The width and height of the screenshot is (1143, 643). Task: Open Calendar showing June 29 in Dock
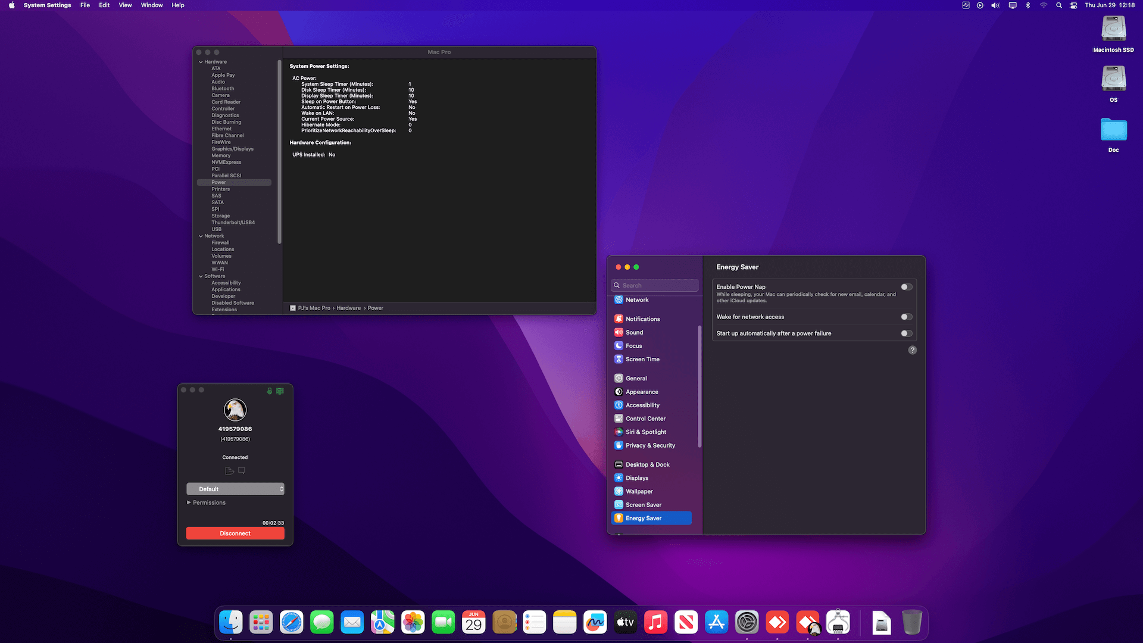(474, 623)
